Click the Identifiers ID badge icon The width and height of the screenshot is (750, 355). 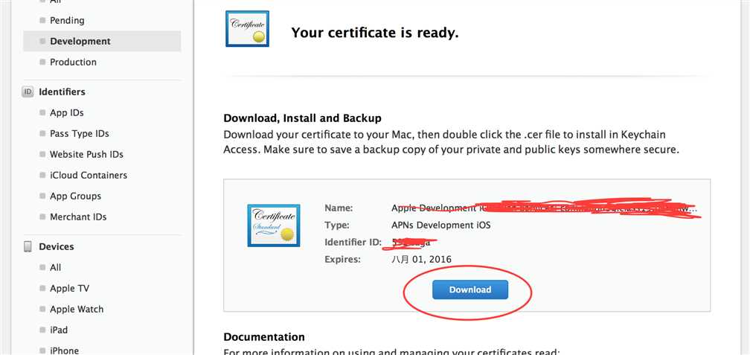pos(28,92)
